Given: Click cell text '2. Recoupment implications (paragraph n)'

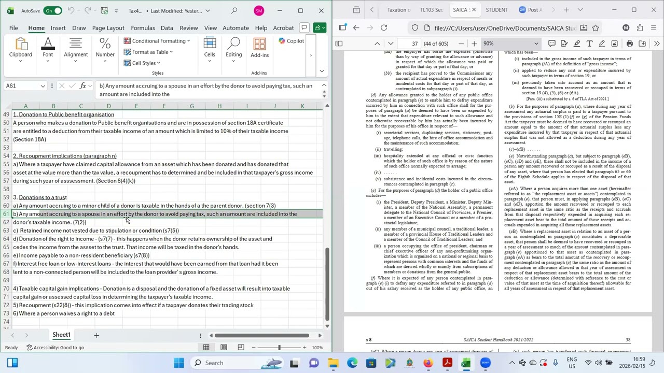Looking at the screenshot, I should 65,156.
